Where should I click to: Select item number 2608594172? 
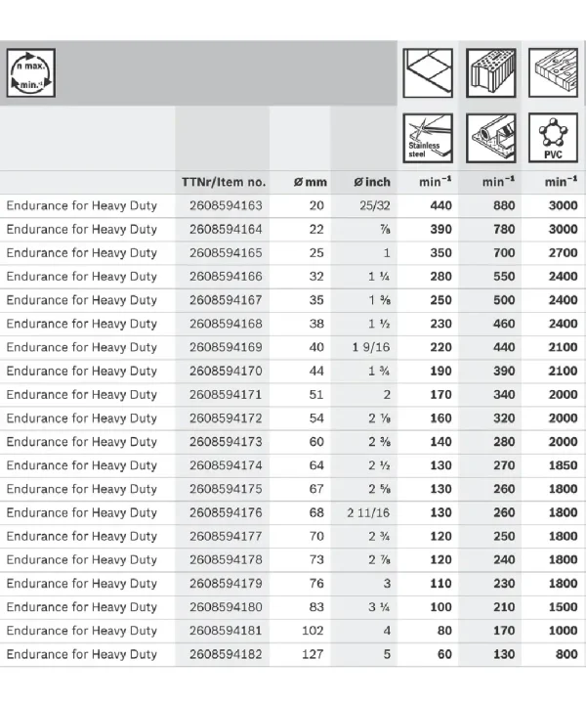coord(226,418)
